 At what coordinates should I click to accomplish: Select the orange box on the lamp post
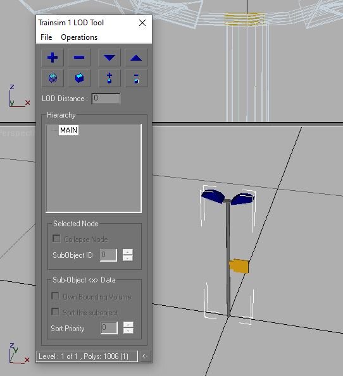coord(239,265)
